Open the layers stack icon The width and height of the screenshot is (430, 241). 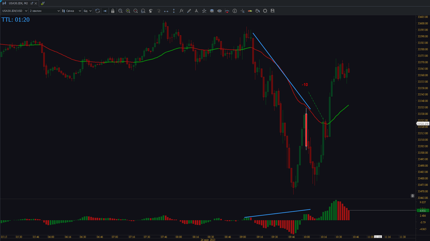point(212,11)
